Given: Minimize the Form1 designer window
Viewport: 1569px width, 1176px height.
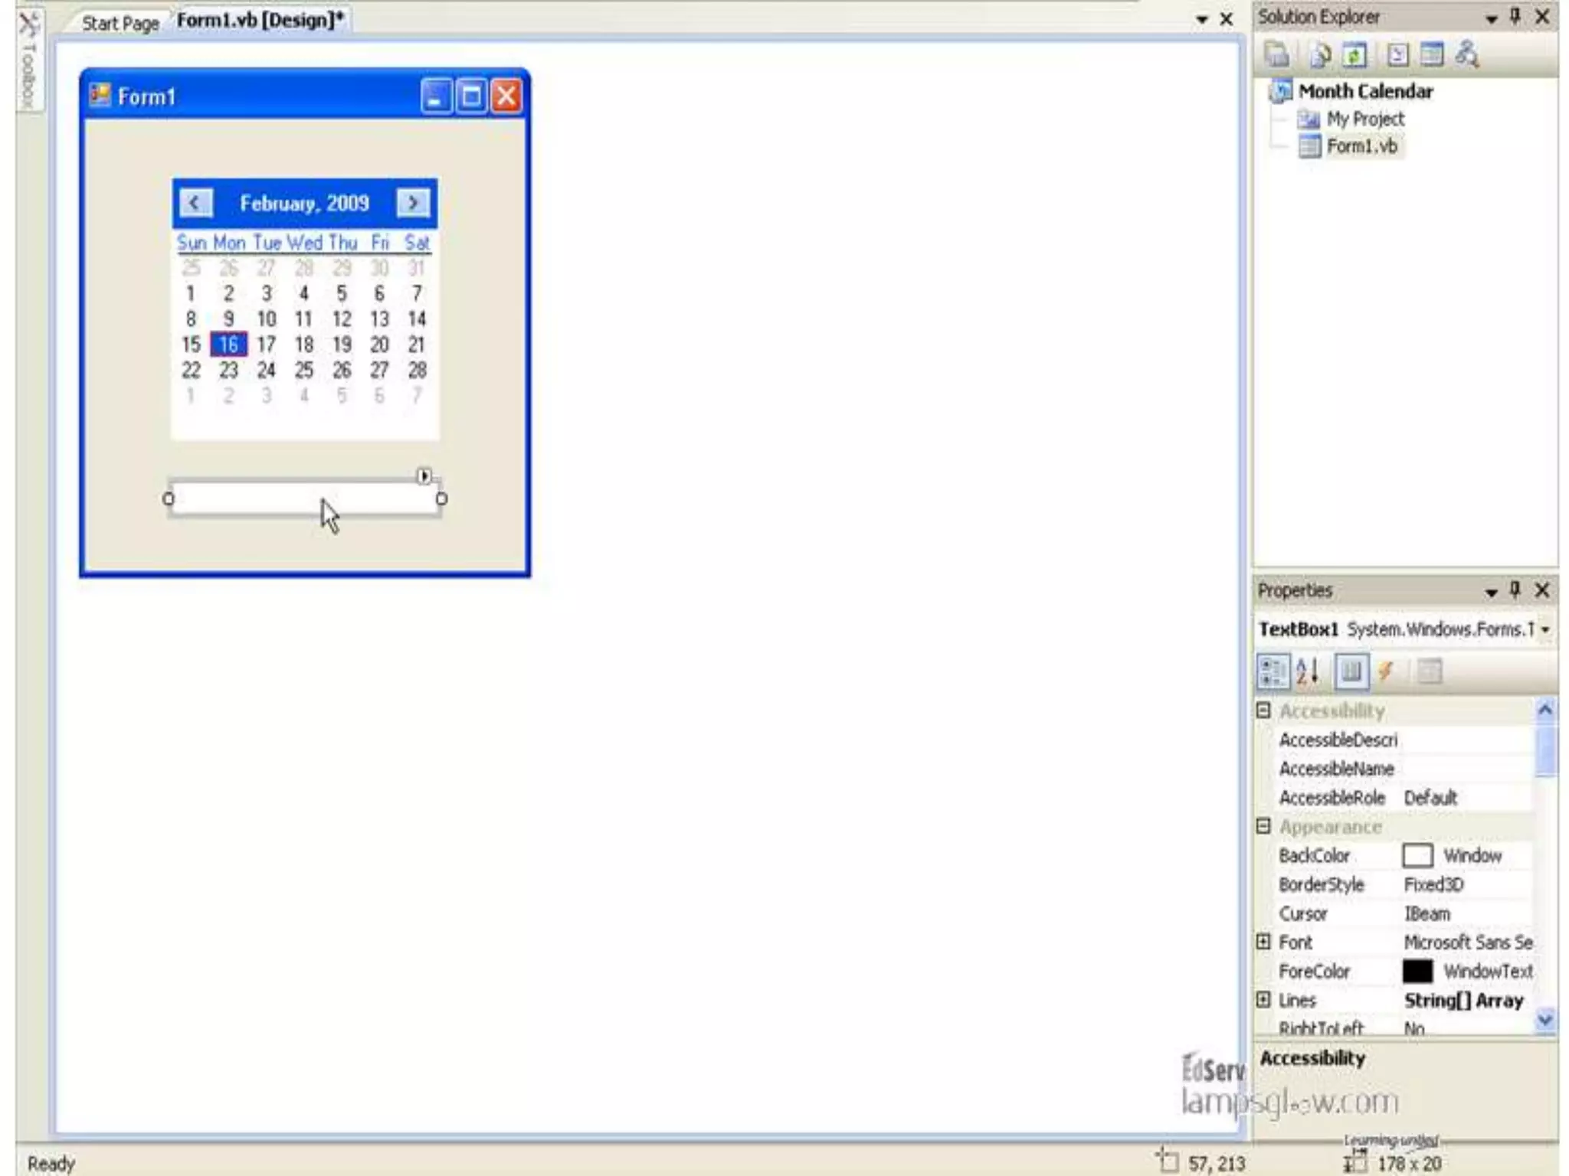Looking at the screenshot, I should [x=435, y=96].
